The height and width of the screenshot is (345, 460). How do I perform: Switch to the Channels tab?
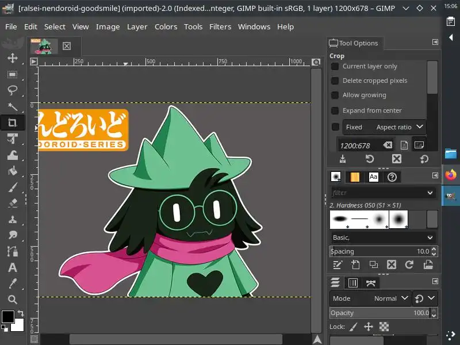(353, 283)
